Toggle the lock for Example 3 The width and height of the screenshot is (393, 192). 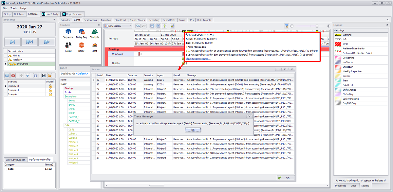point(50,86)
